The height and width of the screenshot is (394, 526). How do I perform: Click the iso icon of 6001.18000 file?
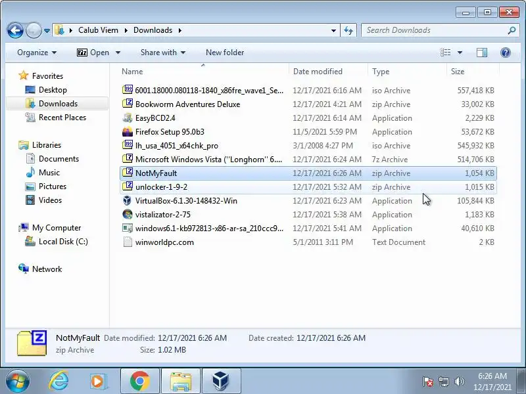point(128,90)
